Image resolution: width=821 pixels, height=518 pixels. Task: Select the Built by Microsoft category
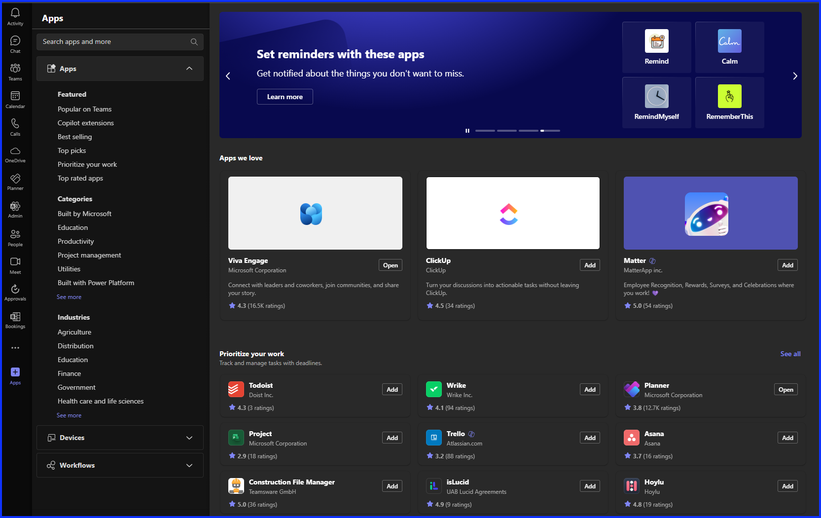click(84, 214)
